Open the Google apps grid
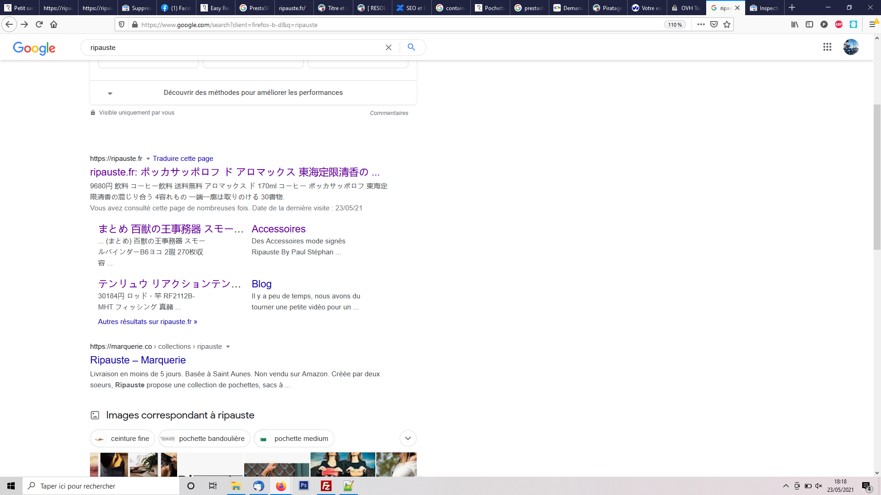Screen dimensions: 881x495 [x=827, y=47]
